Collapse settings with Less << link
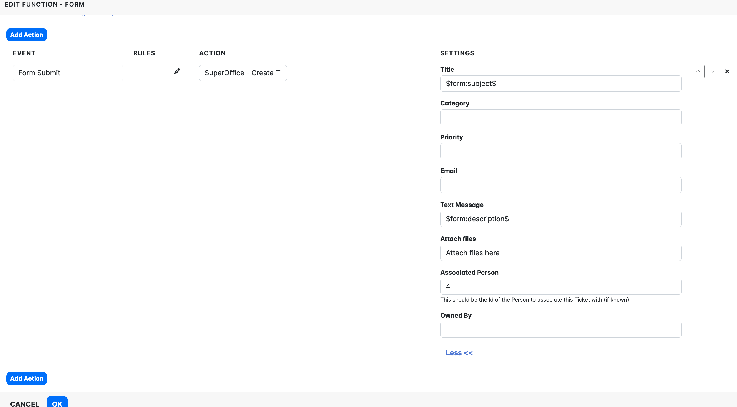 459,353
